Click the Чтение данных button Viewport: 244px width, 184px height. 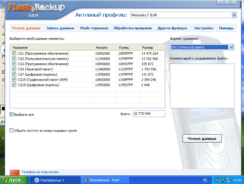[x=202, y=139]
